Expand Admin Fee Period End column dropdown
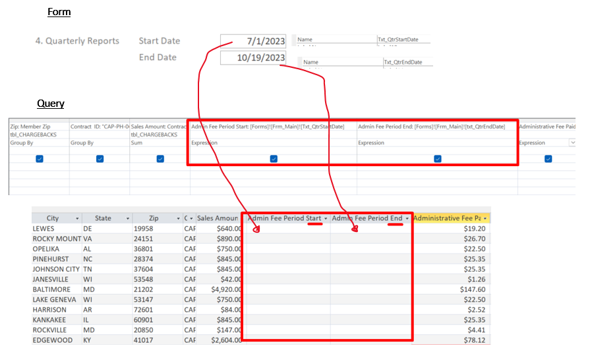 407,219
